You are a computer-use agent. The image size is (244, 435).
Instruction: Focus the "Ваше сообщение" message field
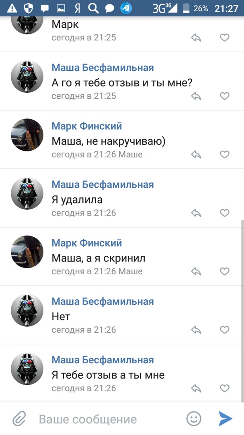tap(105, 419)
